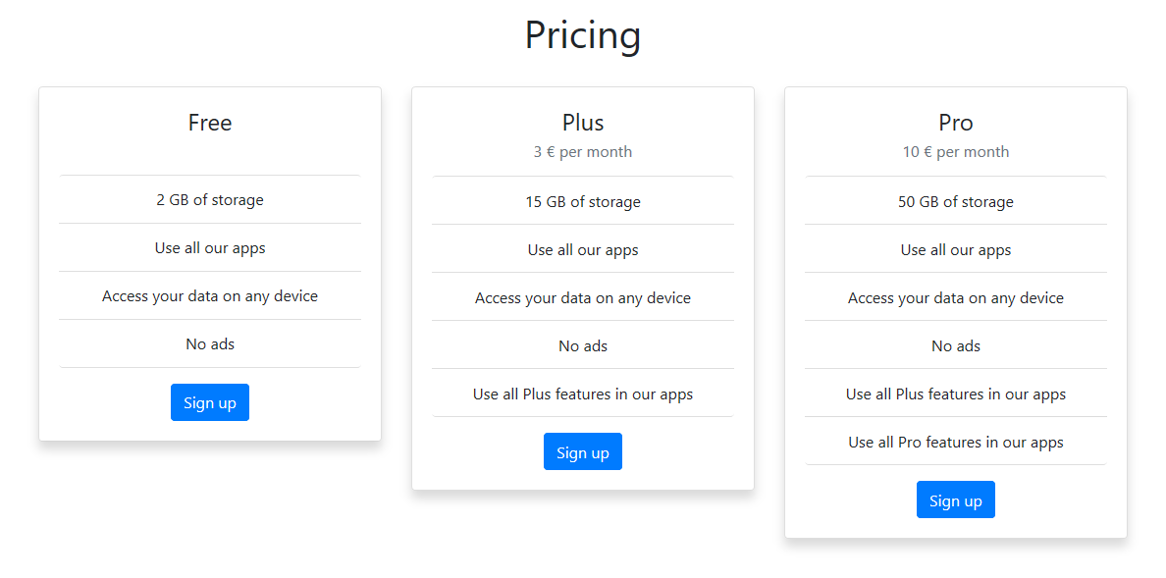The height and width of the screenshot is (578, 1166).
Task: Click Sign up button in Free plan
Action: point(209,402)
